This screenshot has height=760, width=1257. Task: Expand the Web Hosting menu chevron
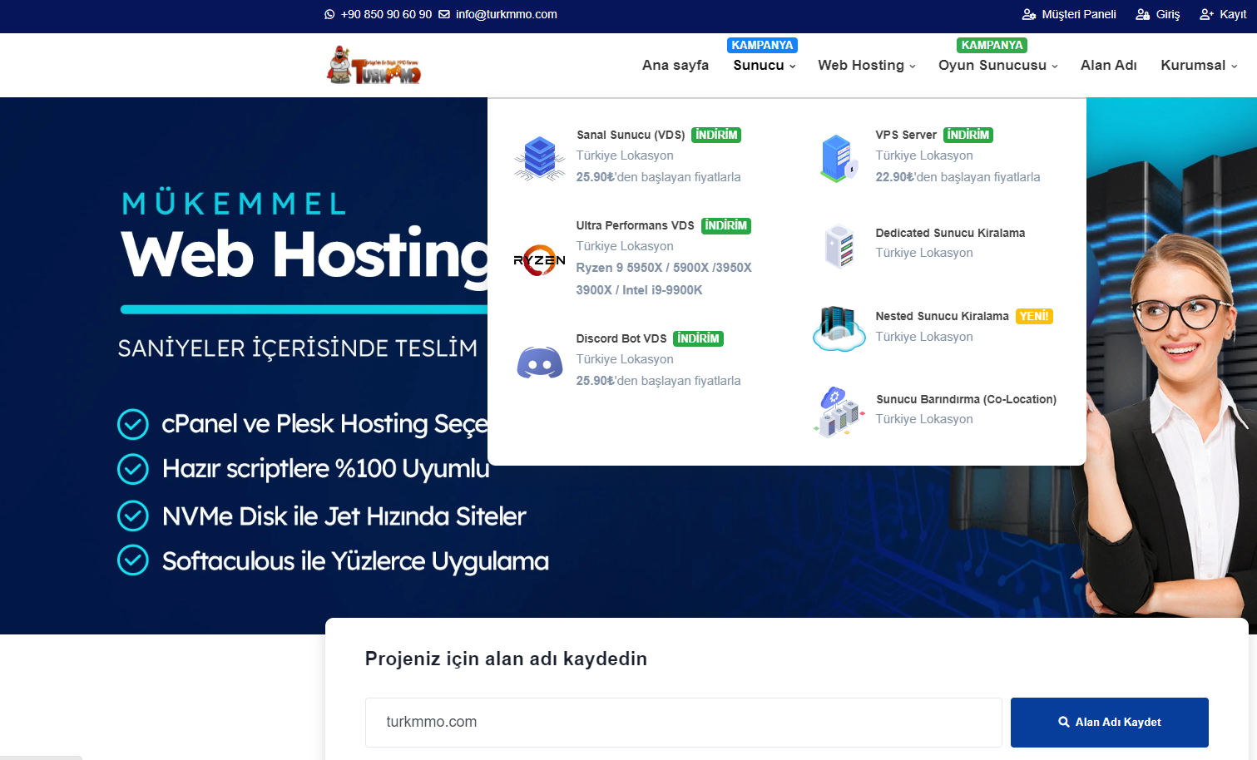pyautogui.click(x=913, y=67)
